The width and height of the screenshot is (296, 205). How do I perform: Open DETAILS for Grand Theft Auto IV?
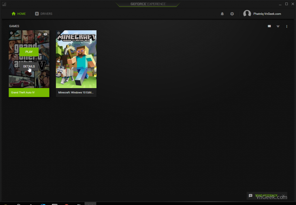[29, 66]
